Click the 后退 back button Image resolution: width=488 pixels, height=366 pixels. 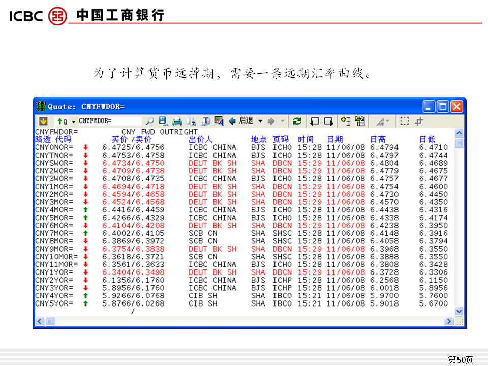click(241, 121)
